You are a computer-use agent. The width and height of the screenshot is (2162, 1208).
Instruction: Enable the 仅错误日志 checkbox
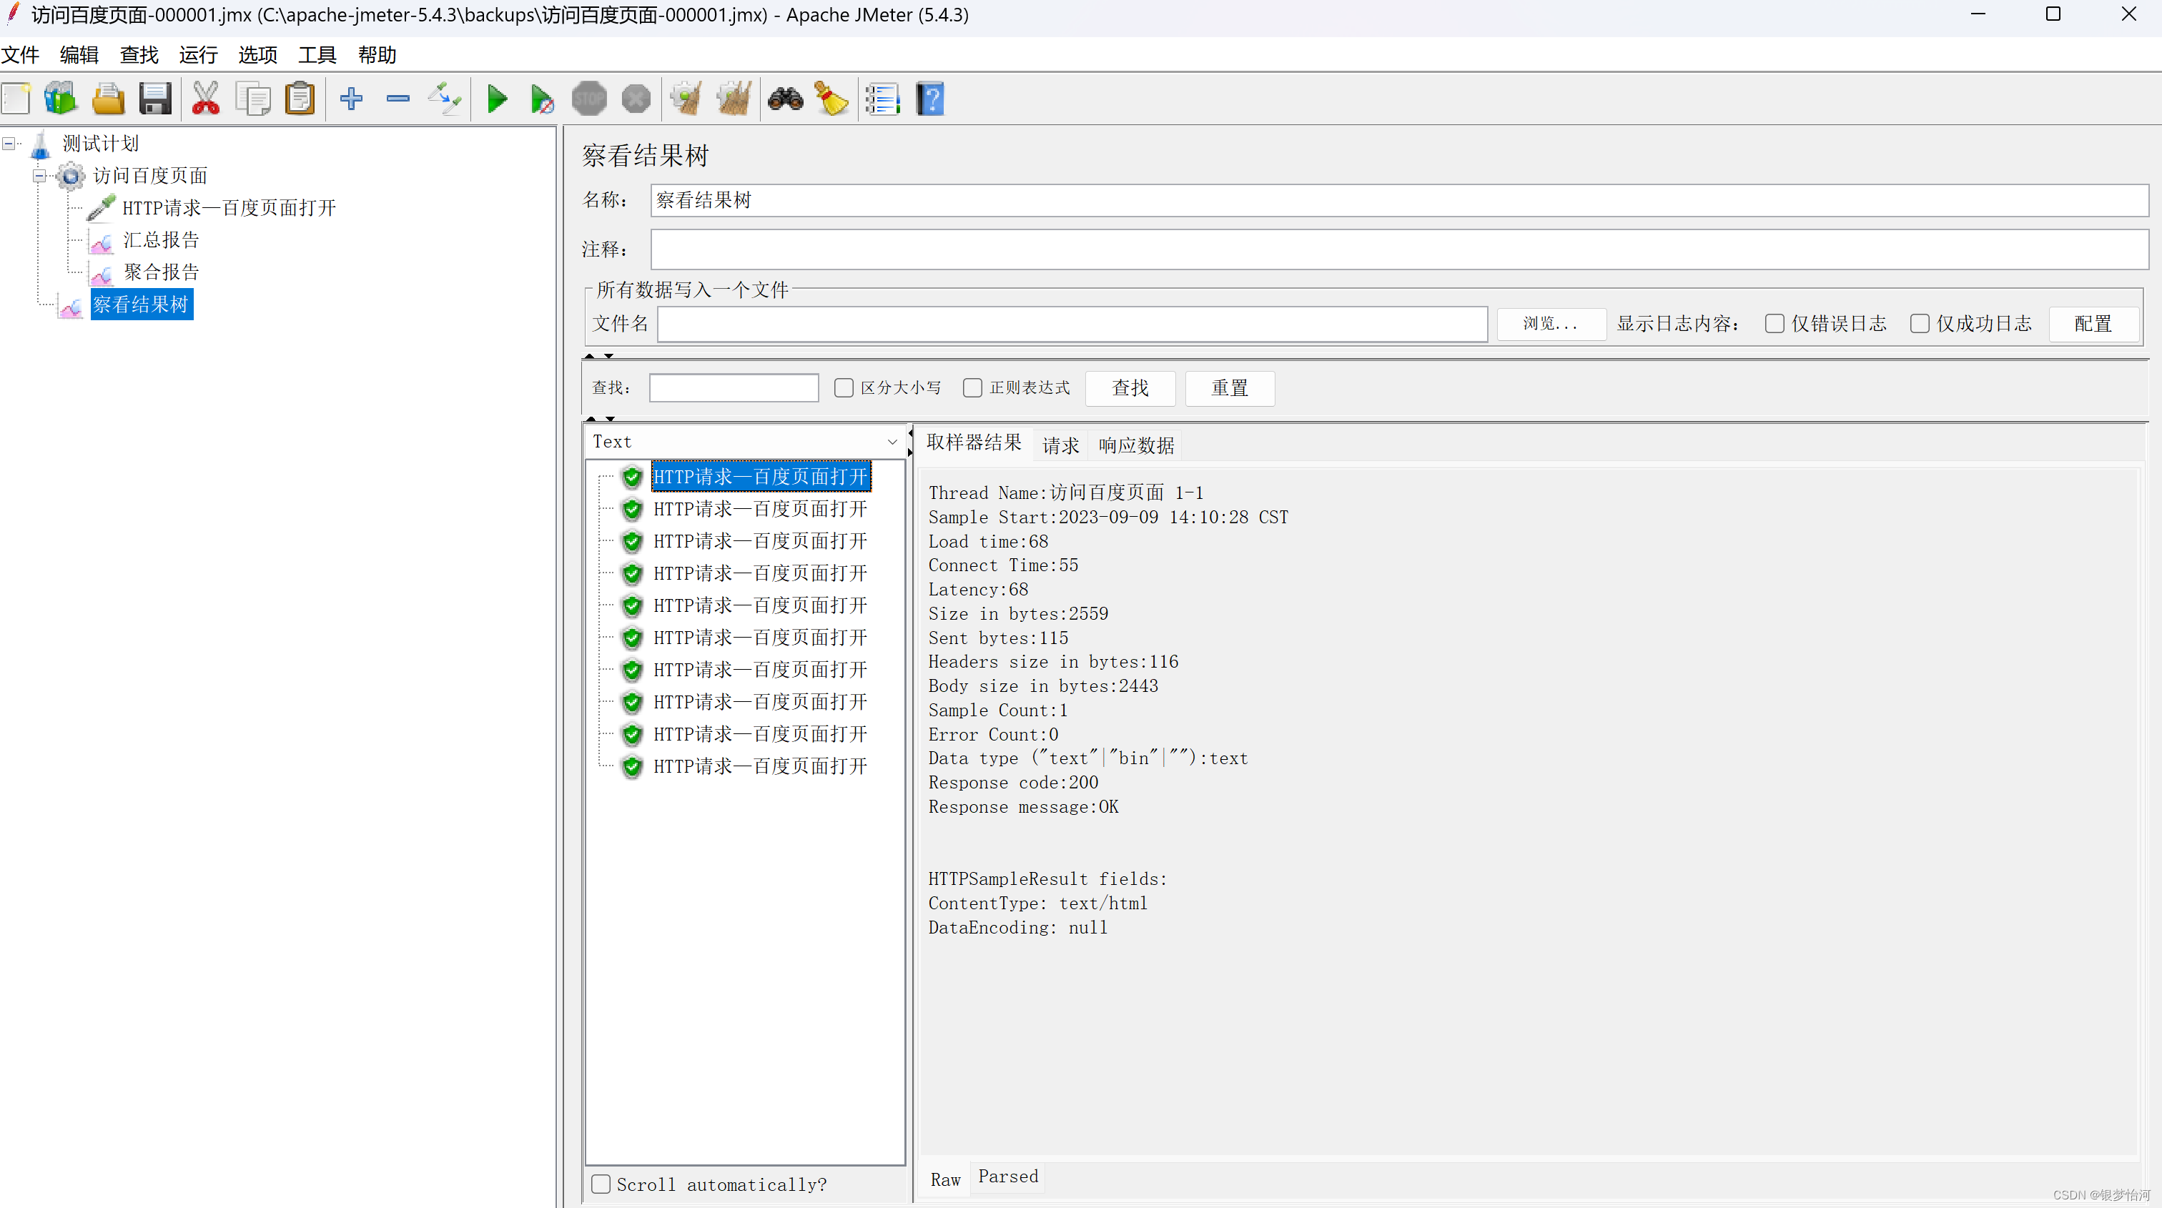[1773, 323]
